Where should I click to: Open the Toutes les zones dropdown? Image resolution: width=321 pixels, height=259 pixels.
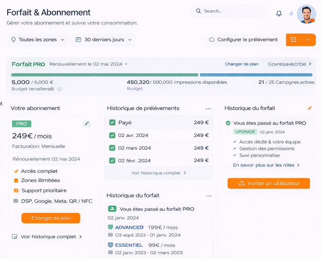37,40
